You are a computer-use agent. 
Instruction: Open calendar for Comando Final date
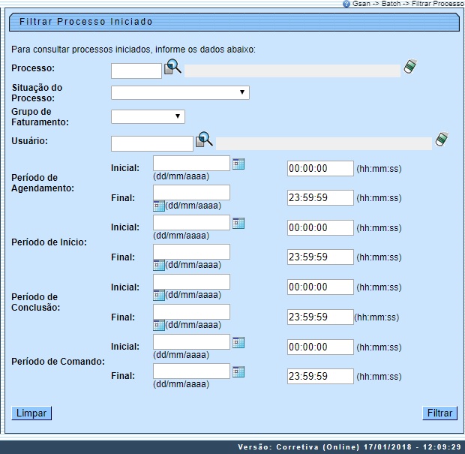coord(238,371)
